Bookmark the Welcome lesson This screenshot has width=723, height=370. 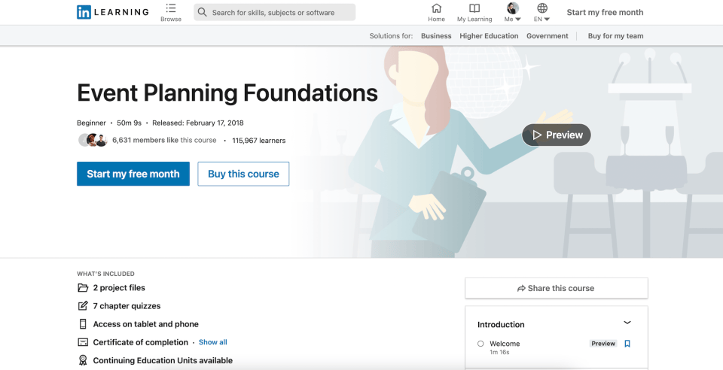(627, 344)
